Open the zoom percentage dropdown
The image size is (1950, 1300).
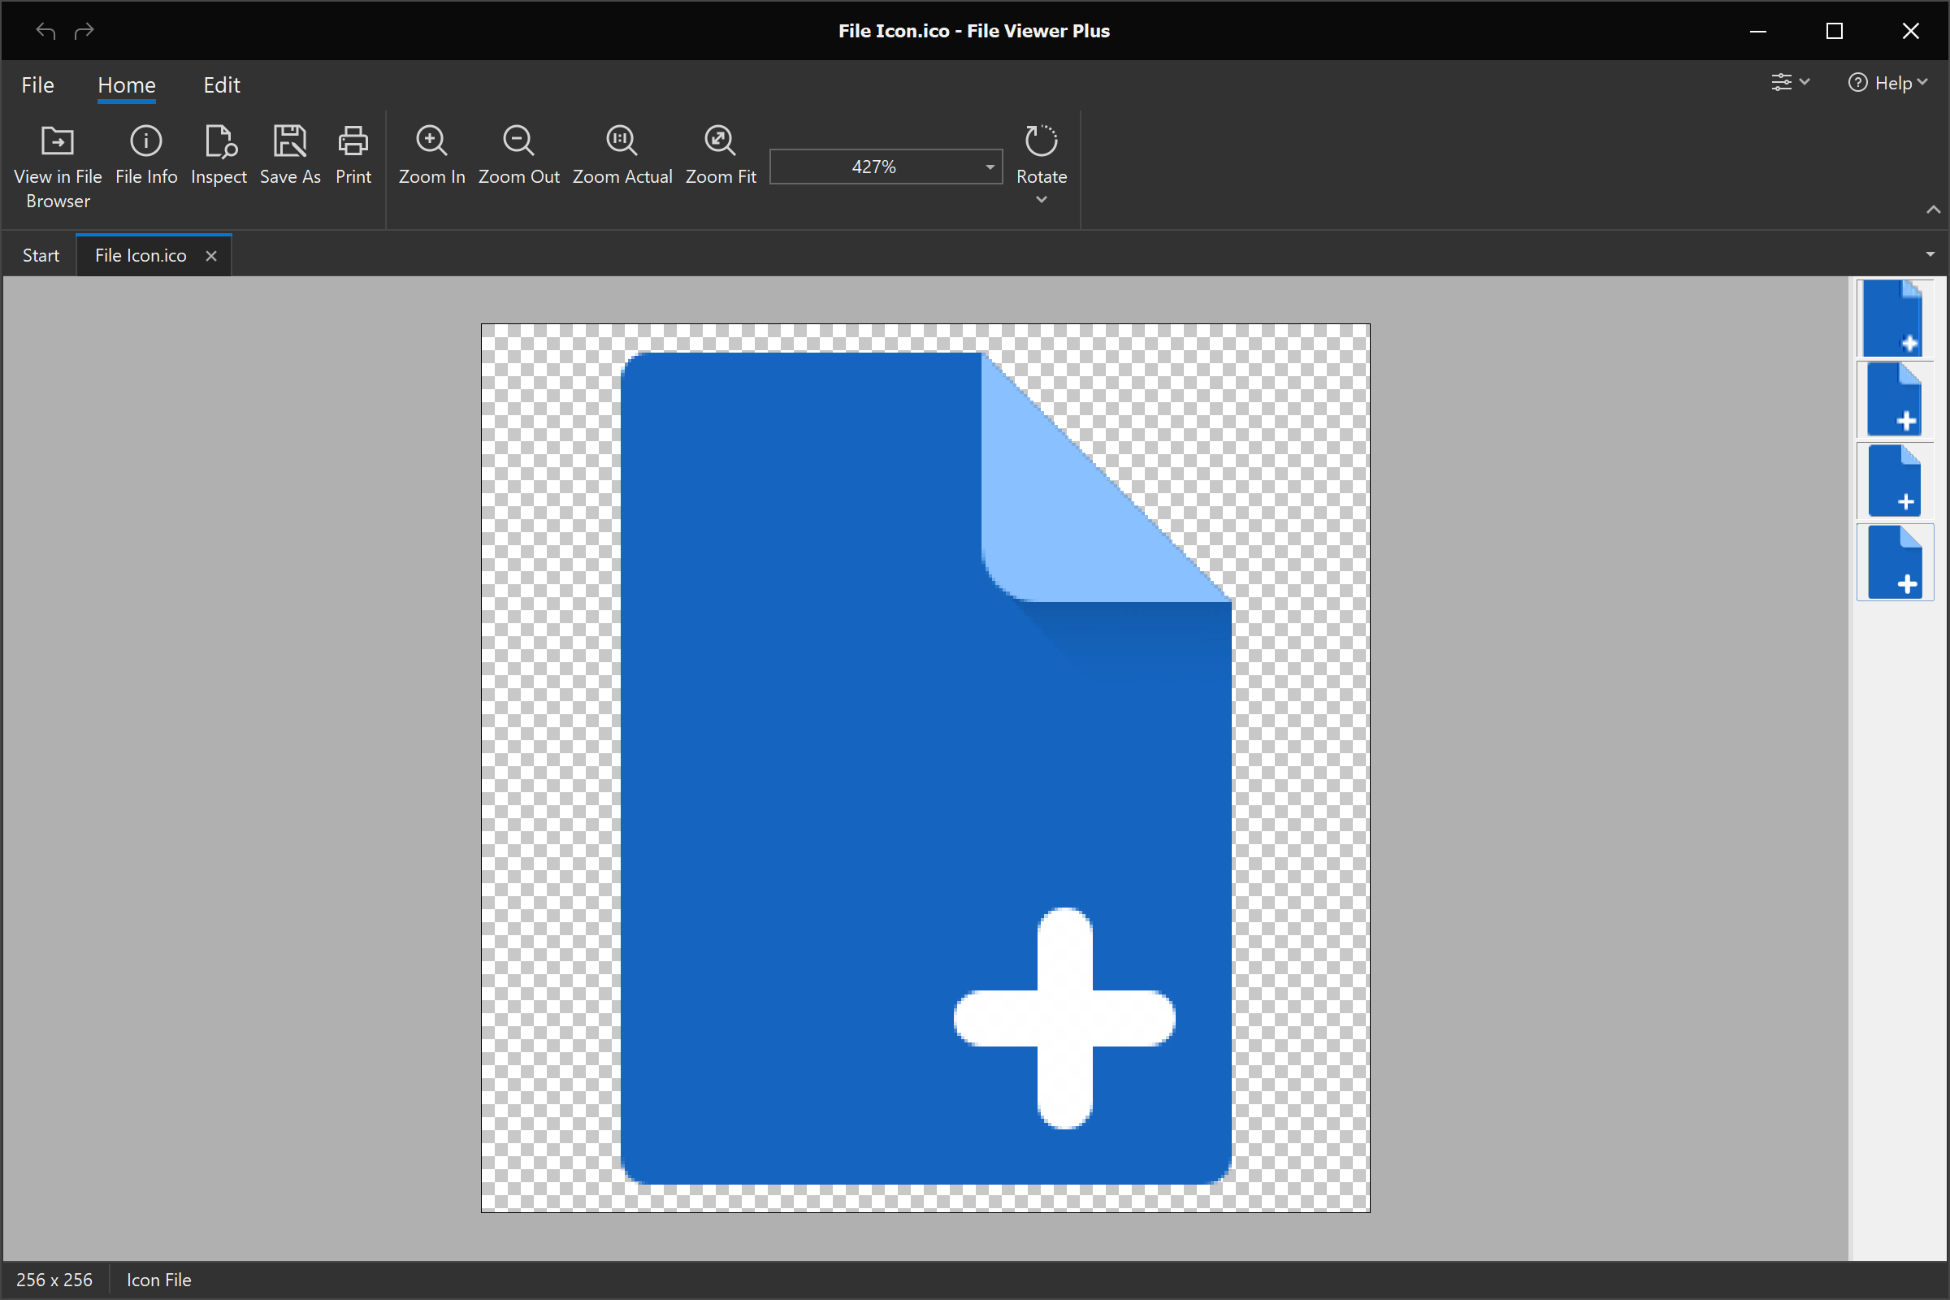[x=986, y=167]
